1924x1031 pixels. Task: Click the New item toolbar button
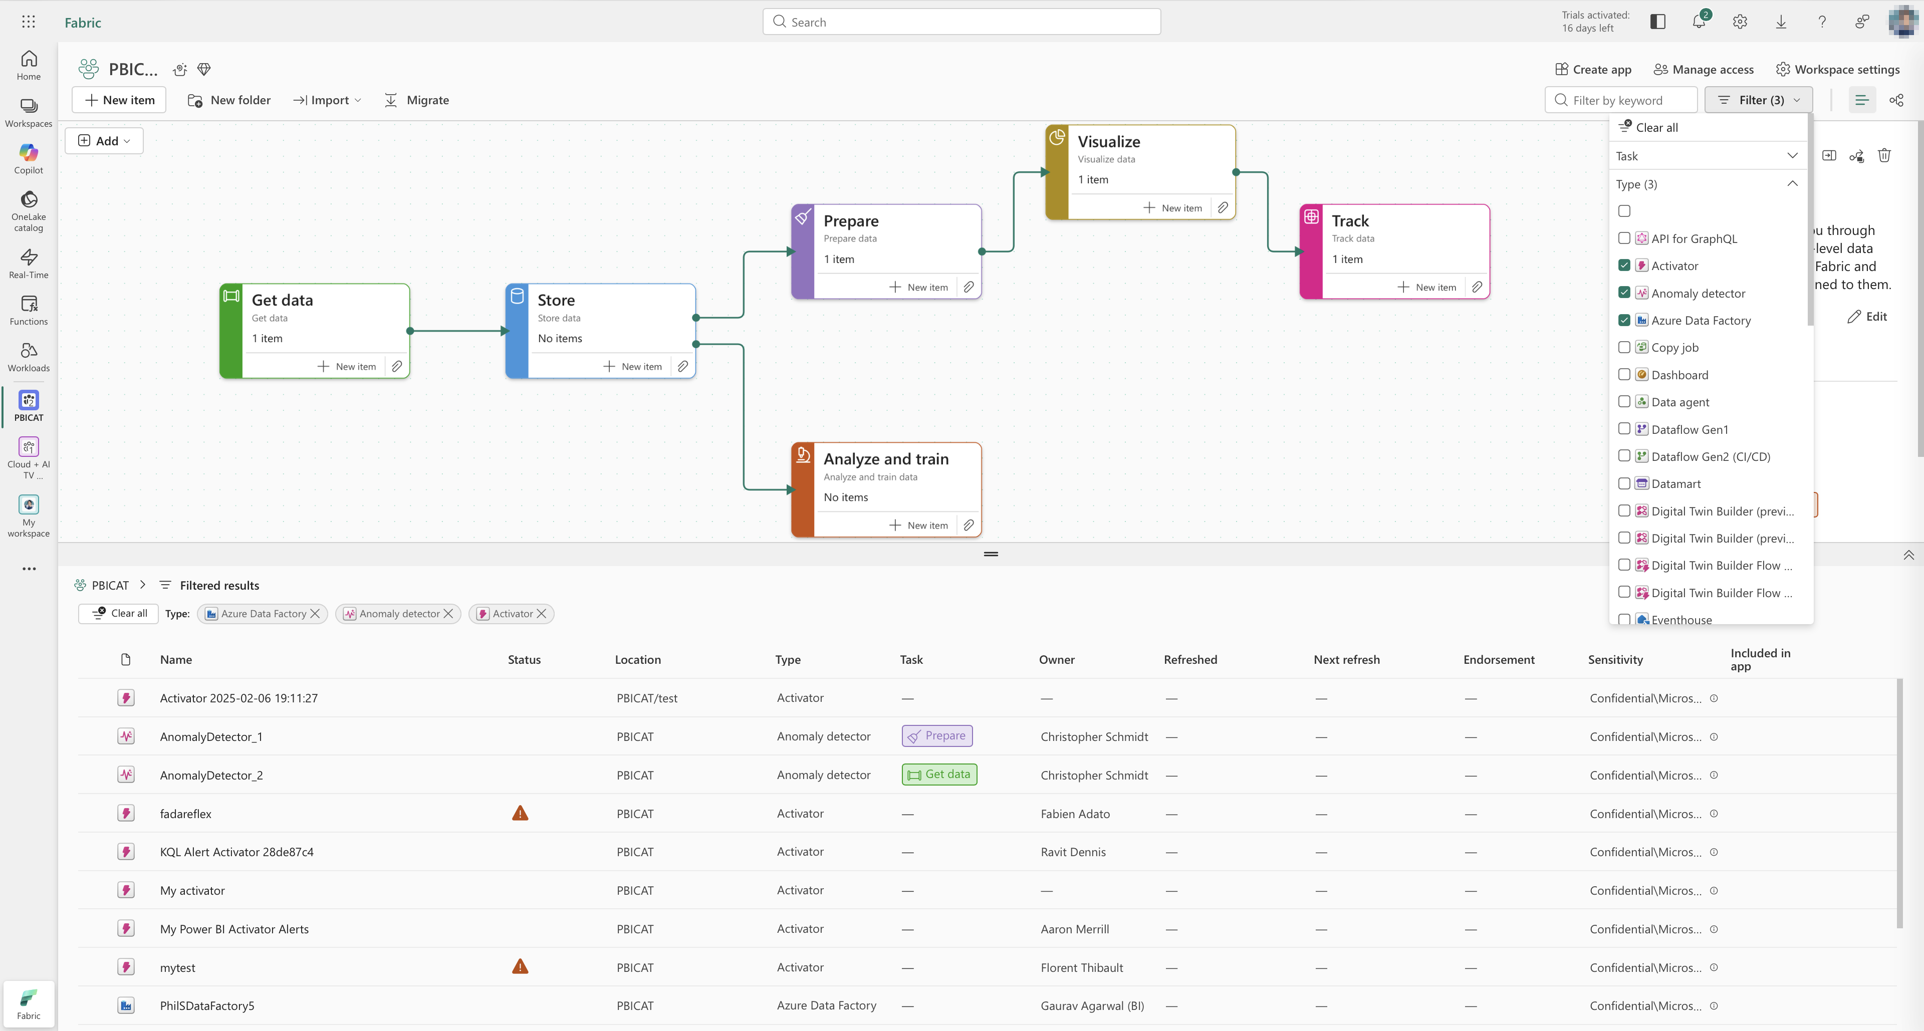tap(119, 100)
